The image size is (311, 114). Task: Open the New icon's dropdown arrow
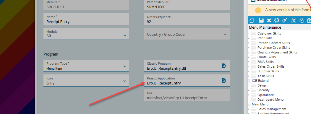pos(256,20)
